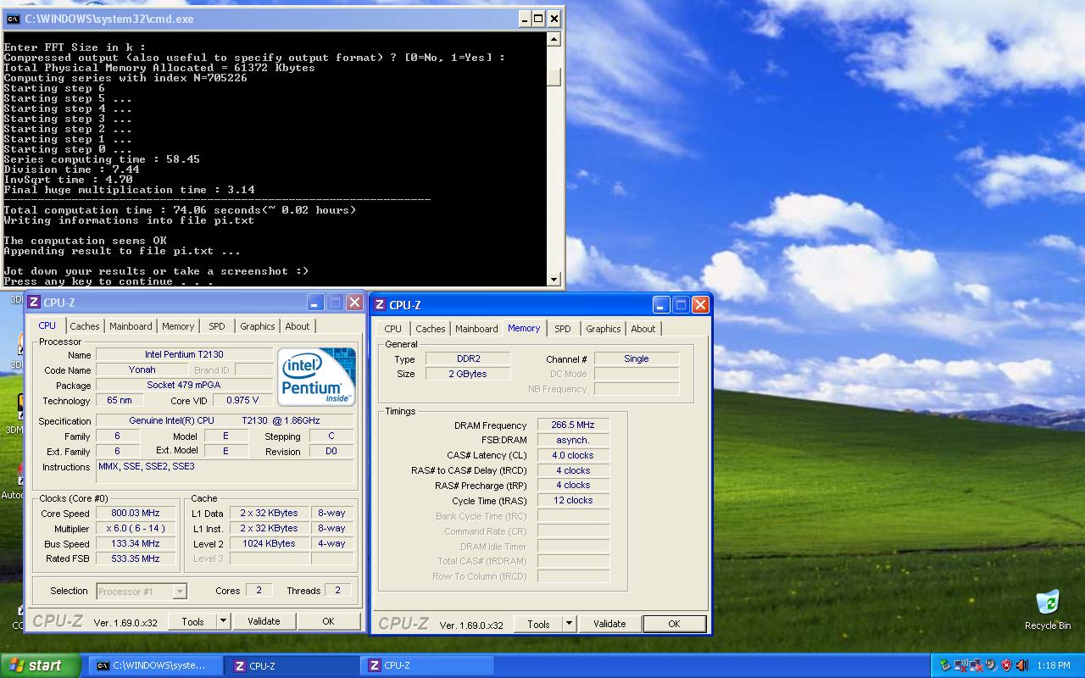Image resolution: width=1085 pixels, height=678 pixels.
Task: Open About tab in left CPU-Z window
Action: coord(298,326)
